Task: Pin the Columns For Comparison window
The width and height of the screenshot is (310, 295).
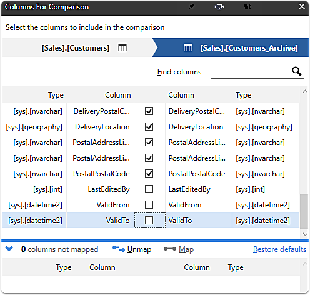Action: [x=191, y=7]
